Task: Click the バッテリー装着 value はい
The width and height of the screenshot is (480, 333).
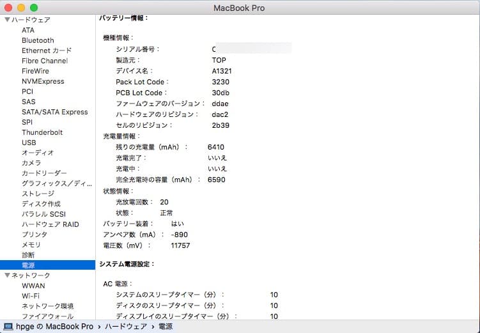Action: (x=178, y=224)
